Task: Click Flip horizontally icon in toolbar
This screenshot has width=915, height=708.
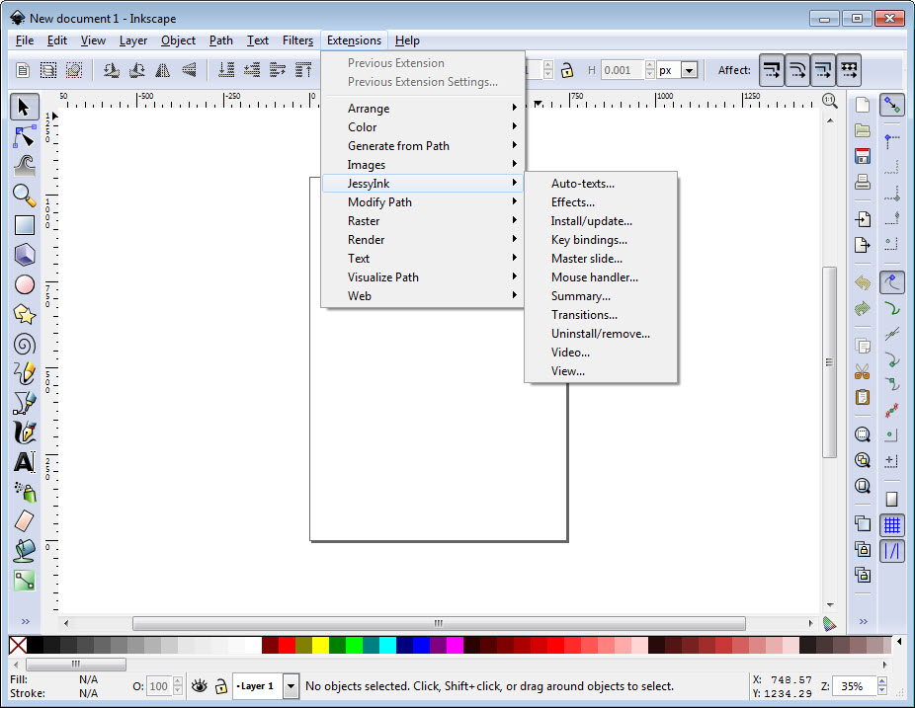Action: pyautogui.click(x=163, y=70)
